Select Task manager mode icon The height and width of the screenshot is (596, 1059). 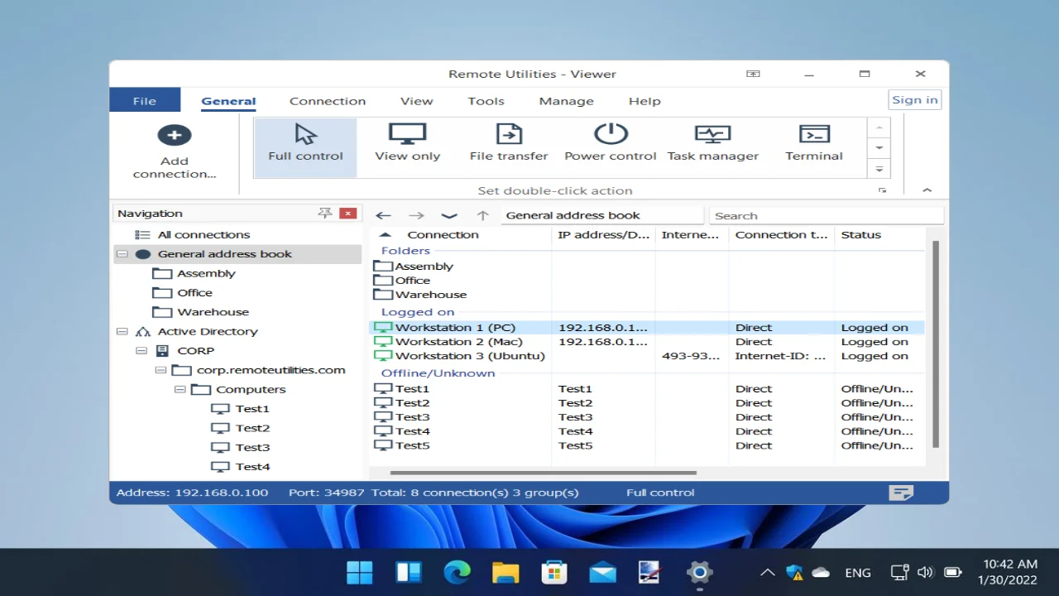[712, 134]
